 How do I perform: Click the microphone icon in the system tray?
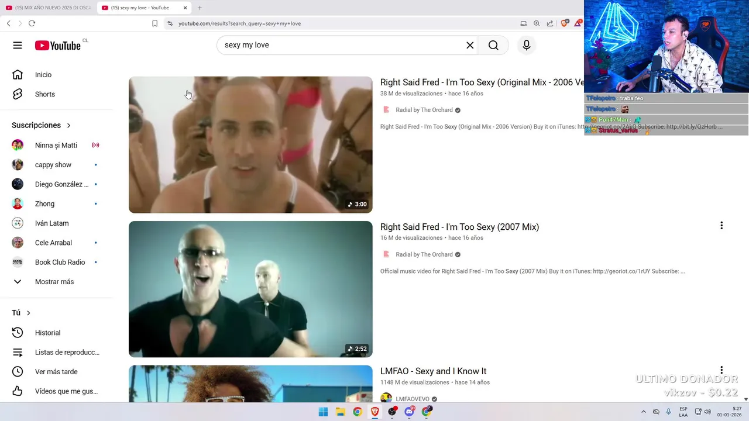point(669,412)
